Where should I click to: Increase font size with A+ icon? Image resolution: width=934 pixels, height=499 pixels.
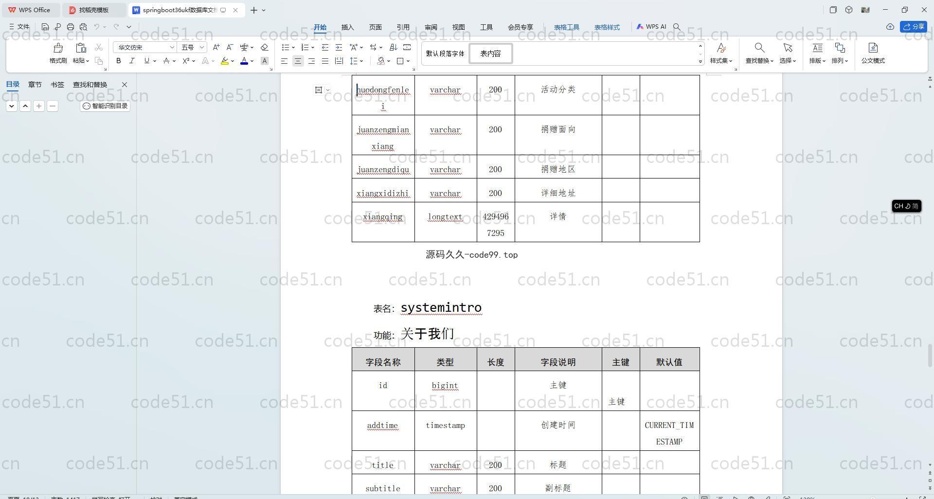point(216,47)
